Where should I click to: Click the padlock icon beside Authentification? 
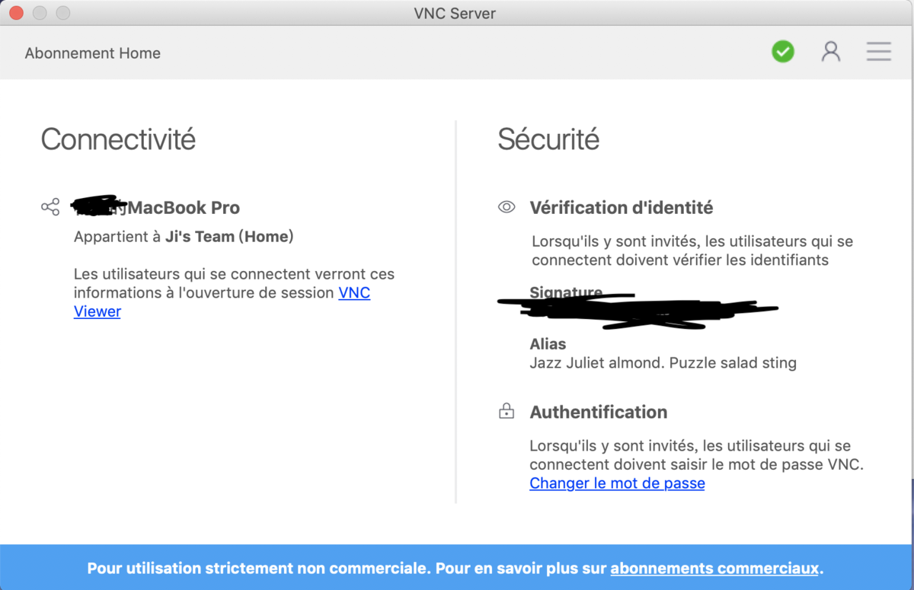coord(507,412)
